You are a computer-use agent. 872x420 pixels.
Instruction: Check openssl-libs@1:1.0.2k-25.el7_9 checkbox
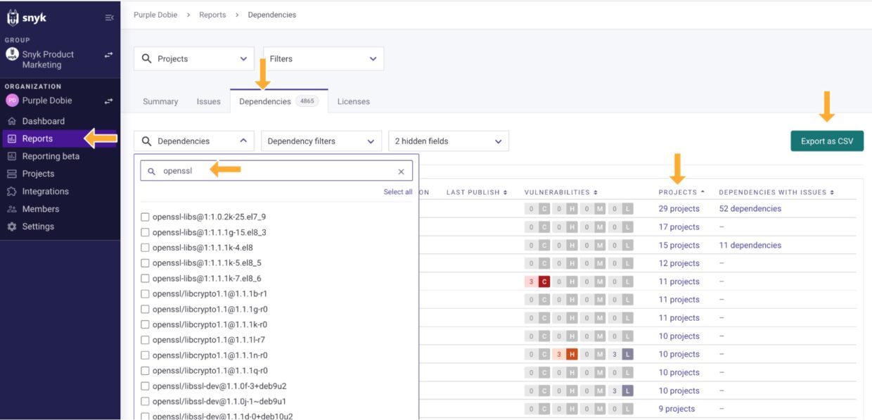click(145, 217)
